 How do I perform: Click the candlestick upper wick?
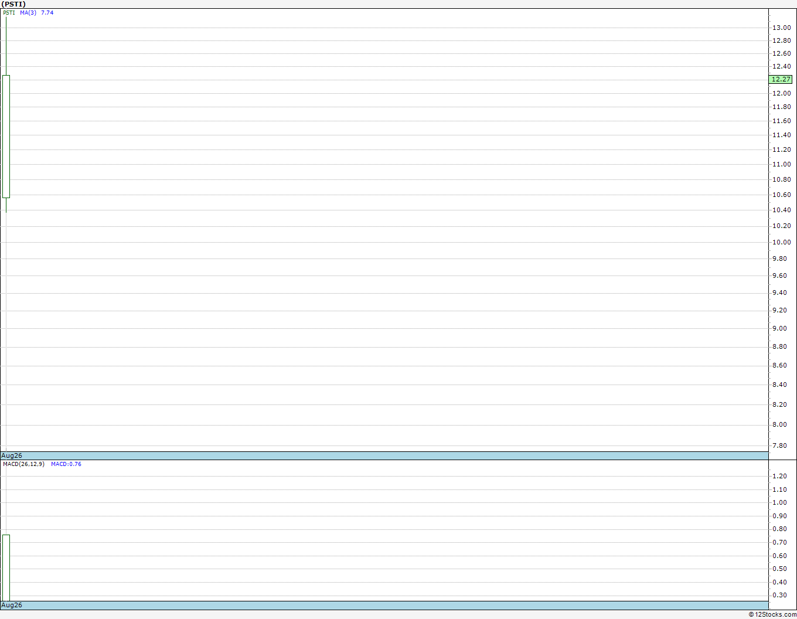pos(6,46)
